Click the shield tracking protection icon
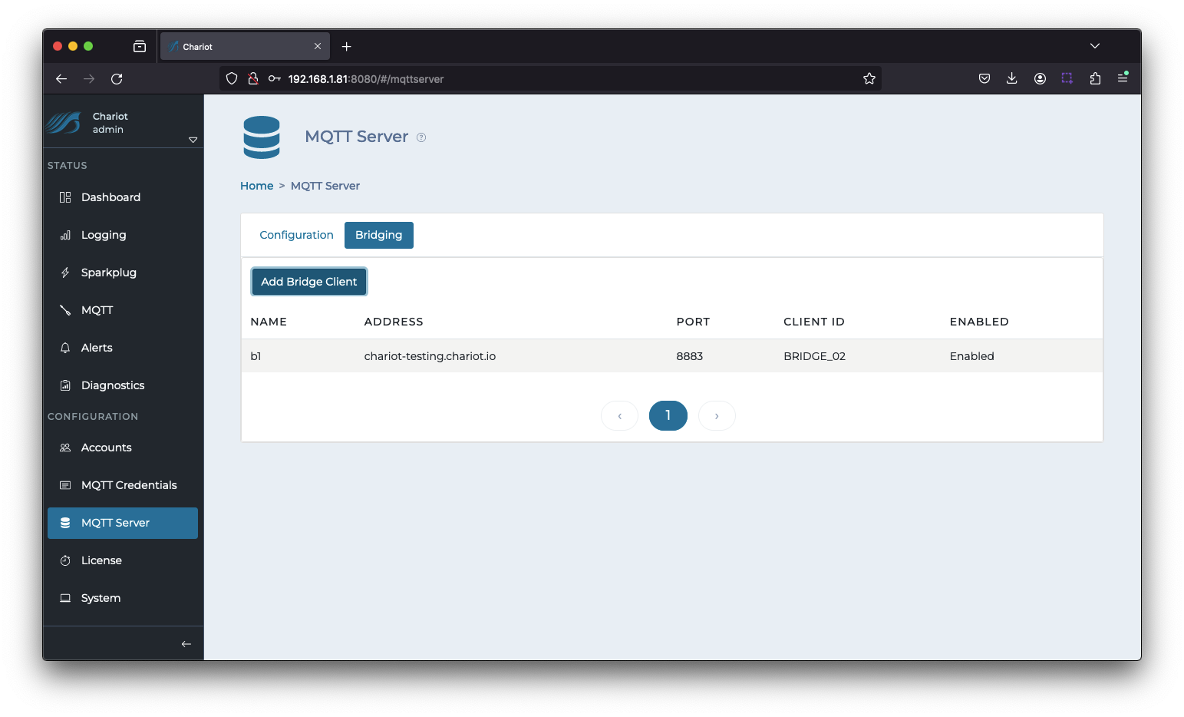The height and width of the screenshot is (717, 1184). (232, 78)
